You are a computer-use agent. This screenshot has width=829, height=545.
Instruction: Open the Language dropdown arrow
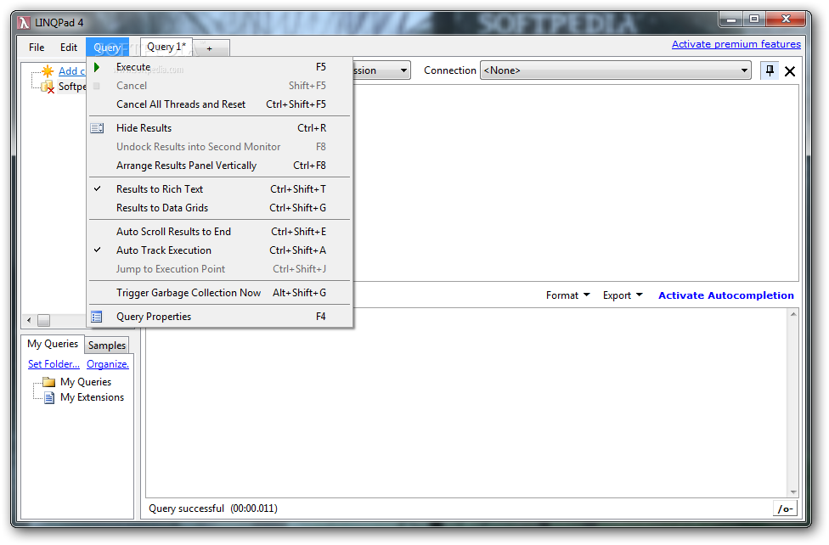tap(404, 70)
